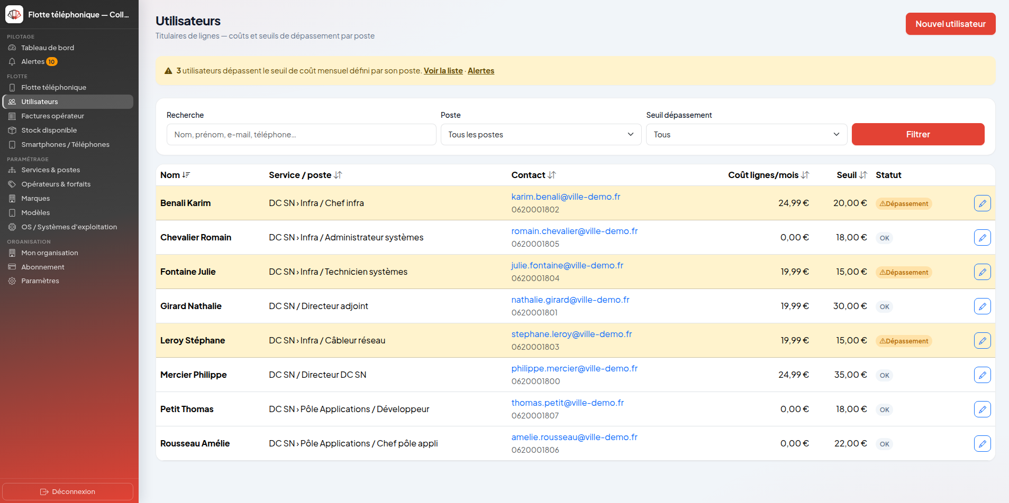
Task: Follow the Voir la liste link
Action: [x=443, y=71]
